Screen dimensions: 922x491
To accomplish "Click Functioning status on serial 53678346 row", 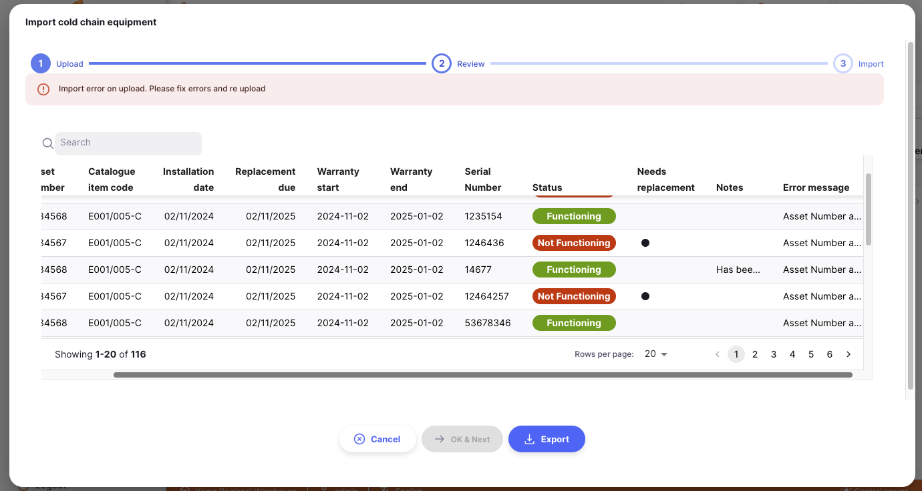I will [574, 323].
